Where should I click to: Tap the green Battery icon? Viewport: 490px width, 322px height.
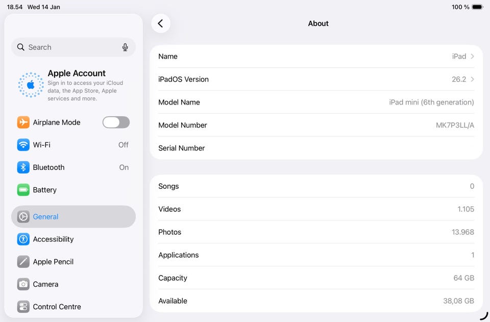(x=23, y=190)
